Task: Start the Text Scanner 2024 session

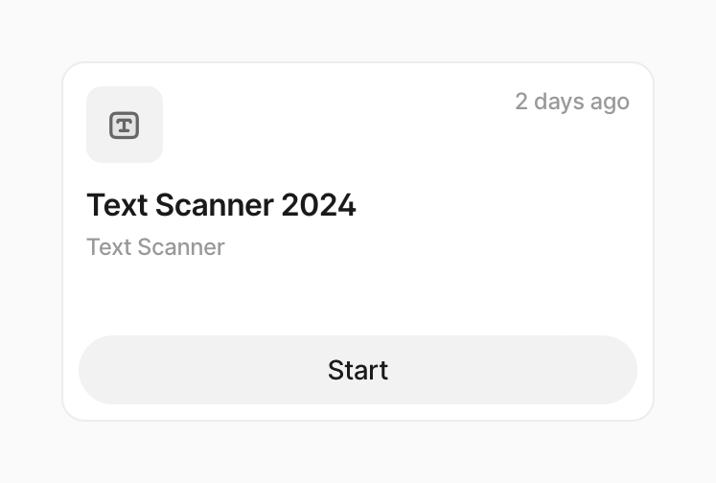Action: 358,370
